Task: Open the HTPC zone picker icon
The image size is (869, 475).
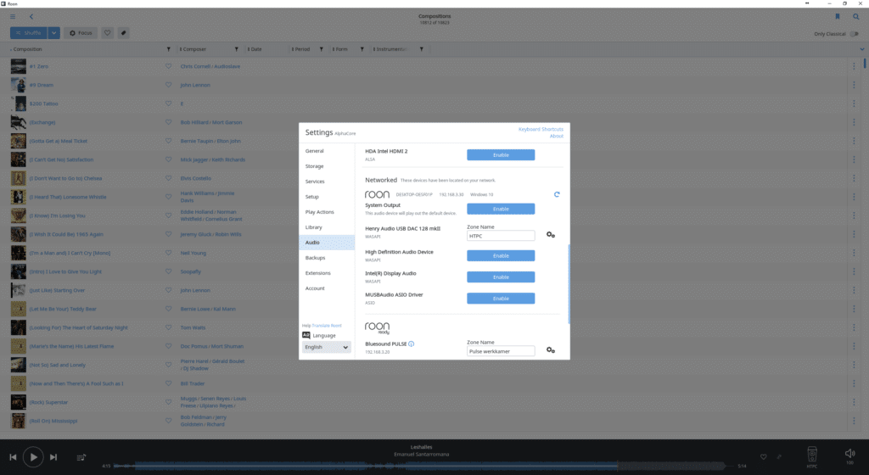Action: tap(812, 455)
